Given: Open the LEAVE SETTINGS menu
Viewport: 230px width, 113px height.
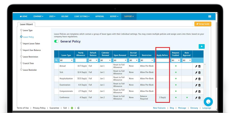Looking at the screenshot, I should coord(82,17).
